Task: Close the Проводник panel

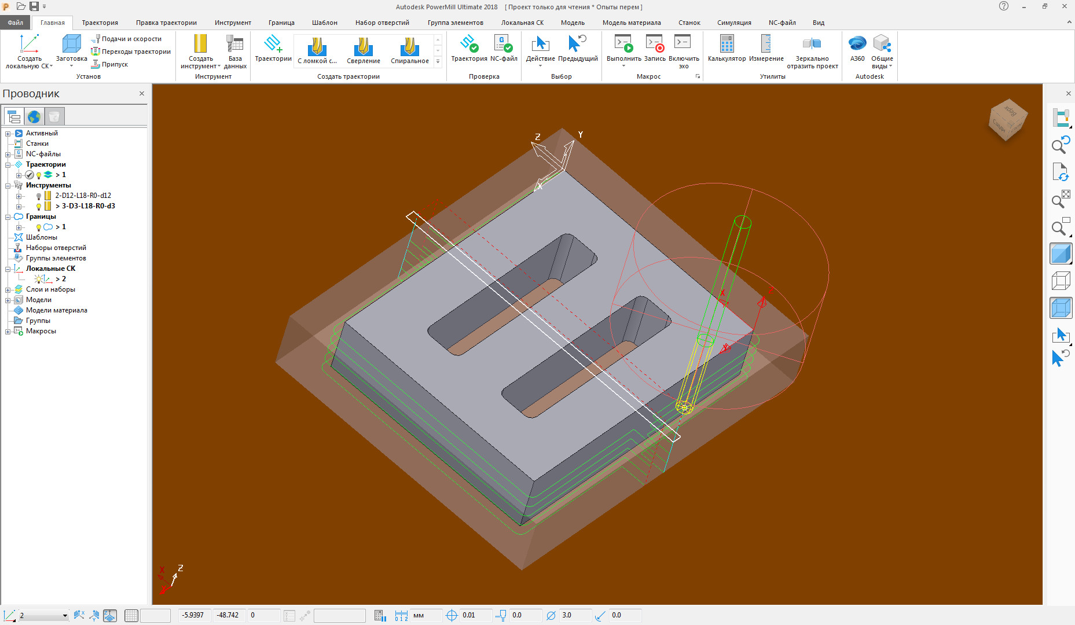Action: tap(142, 93)
